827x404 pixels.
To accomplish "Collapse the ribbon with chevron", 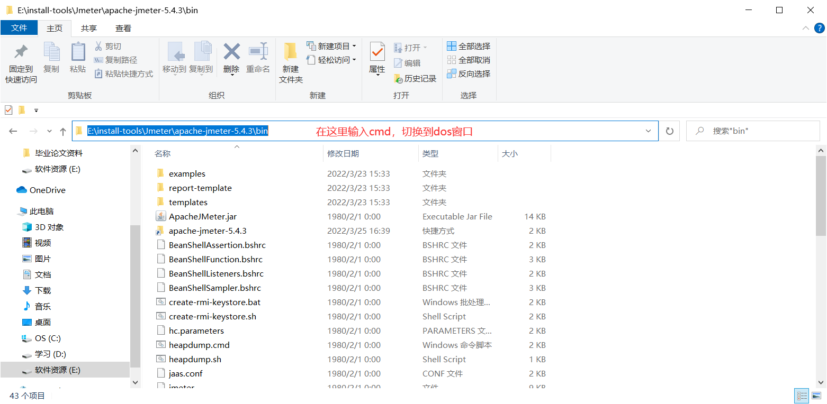I will (805, 28).
